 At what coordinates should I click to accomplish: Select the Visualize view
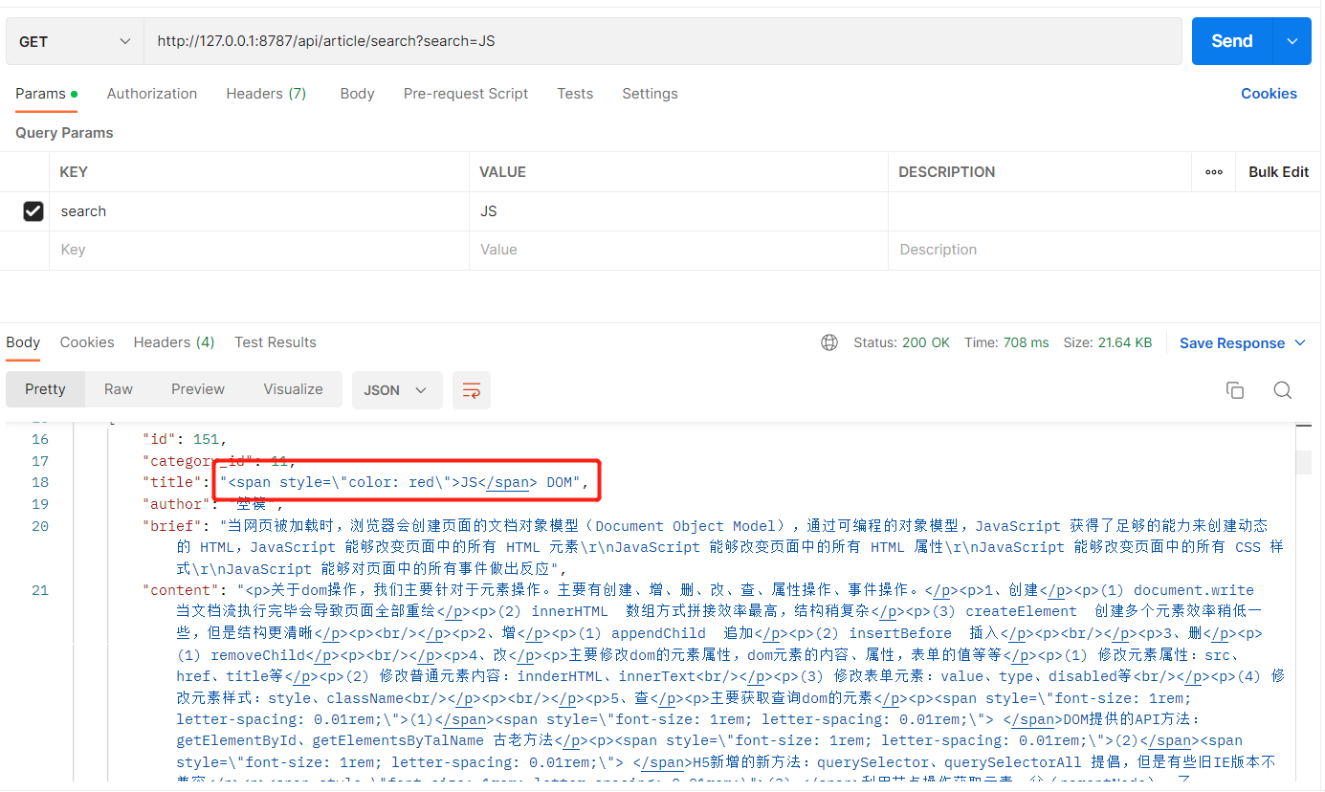coord(293,389)
